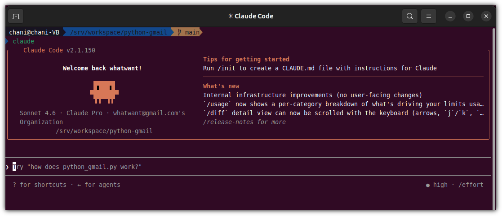This screenshot has width=502, height=216.
Task: Click the "Organization" text
Action: [x=41, y=122]
